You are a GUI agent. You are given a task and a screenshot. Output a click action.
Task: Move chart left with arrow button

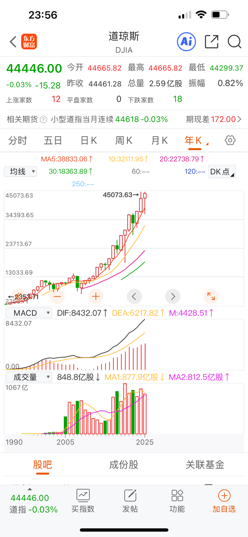[x=134, y=296]
